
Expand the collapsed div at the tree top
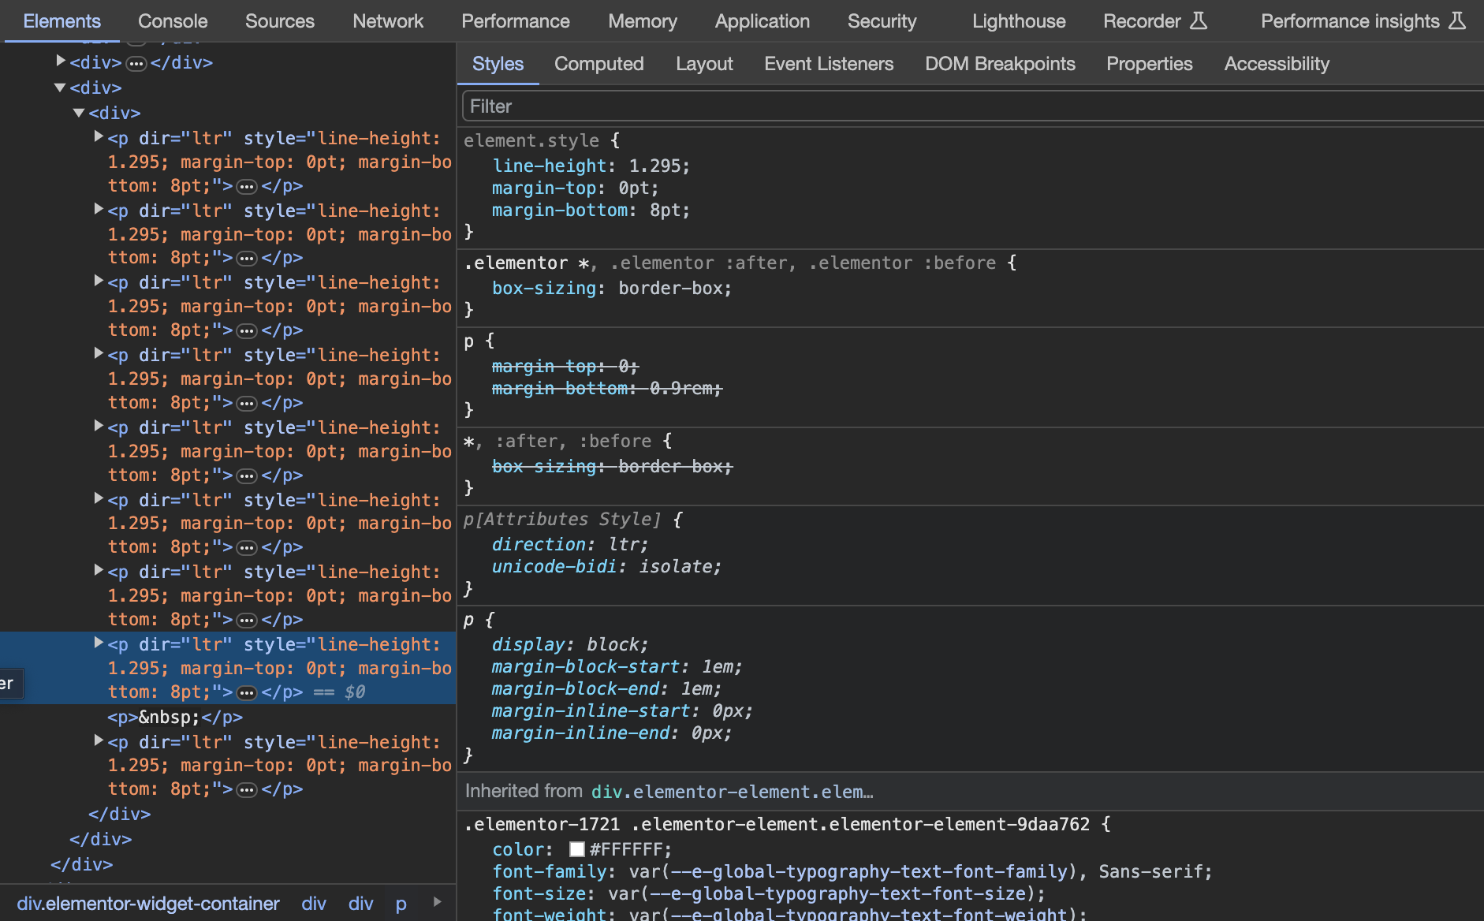click(61, 61)
